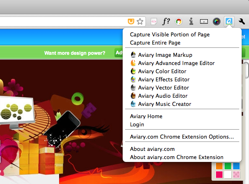Open the ruler measure extension
249x184 pixels.
pyautogui.click(x=204, y=22)
